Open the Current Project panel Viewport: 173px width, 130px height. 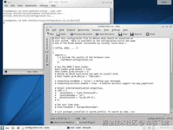click(85, 122)
